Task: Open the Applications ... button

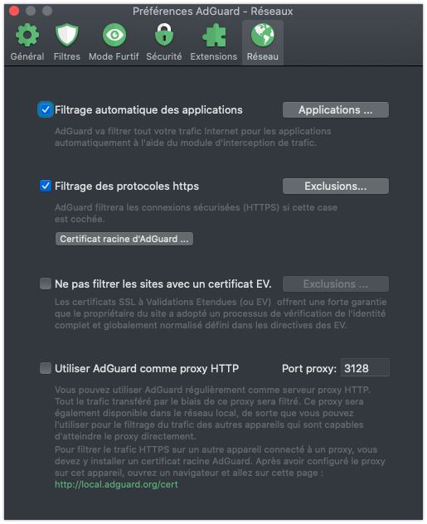Action: [x=336, y=110]
